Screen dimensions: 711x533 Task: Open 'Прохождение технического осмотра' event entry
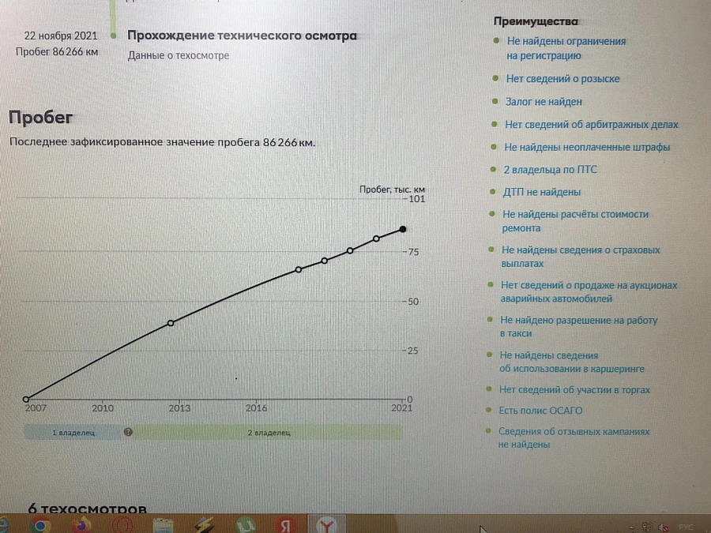pyautogui.click(x=242, y=36)
